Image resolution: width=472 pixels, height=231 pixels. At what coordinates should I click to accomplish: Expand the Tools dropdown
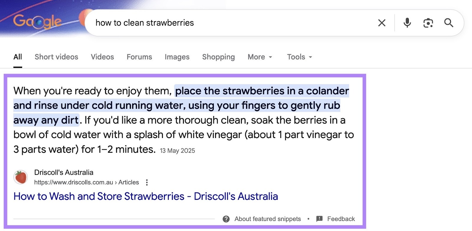point(299,57)
